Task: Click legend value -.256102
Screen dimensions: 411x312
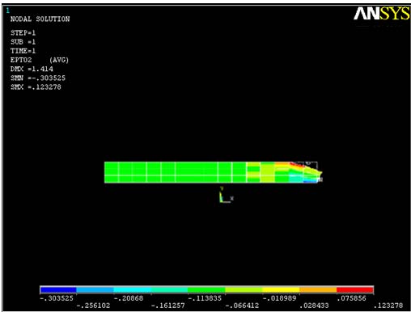Action: pyautogui.click(x=93, y=306)
